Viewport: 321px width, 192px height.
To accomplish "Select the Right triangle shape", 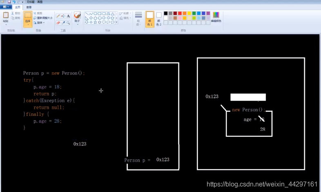I will click(87, 18).
